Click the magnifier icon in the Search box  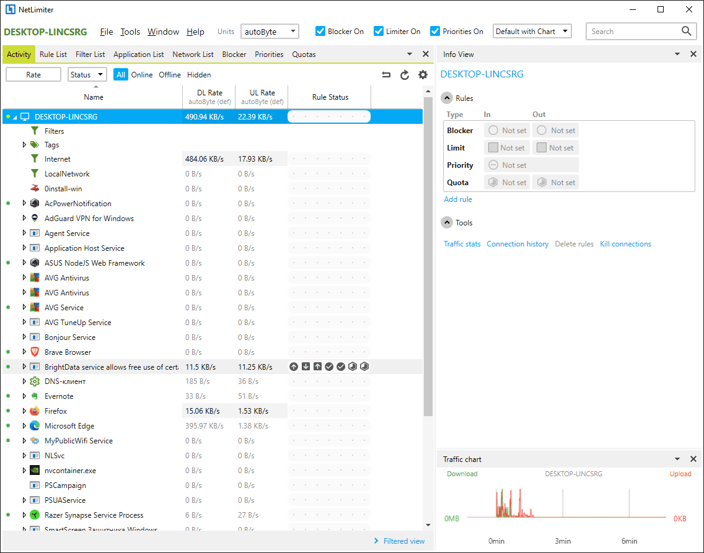click(x=686, y=31)
